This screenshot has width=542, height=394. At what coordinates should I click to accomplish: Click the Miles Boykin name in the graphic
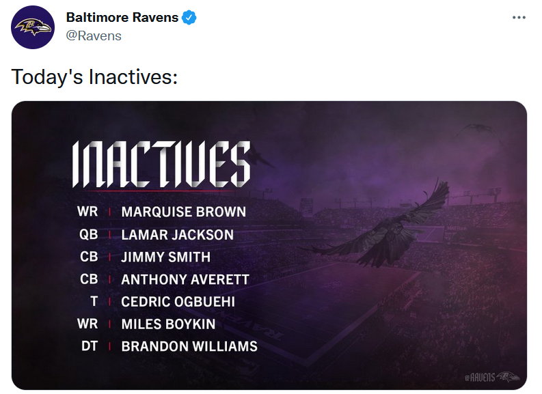168,324
